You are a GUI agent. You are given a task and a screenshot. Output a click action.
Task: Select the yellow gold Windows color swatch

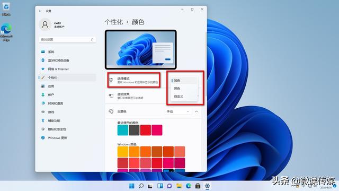pyautogui.click(x=123, y=152)
